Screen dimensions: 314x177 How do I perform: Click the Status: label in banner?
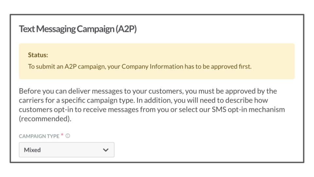click(x=38, y=55)
